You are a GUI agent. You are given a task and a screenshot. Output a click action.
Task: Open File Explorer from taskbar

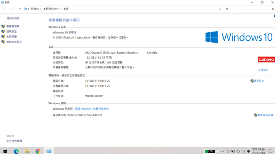27,151
